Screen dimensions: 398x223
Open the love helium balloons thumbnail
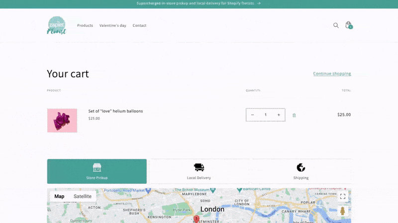[x=62, y=120]
